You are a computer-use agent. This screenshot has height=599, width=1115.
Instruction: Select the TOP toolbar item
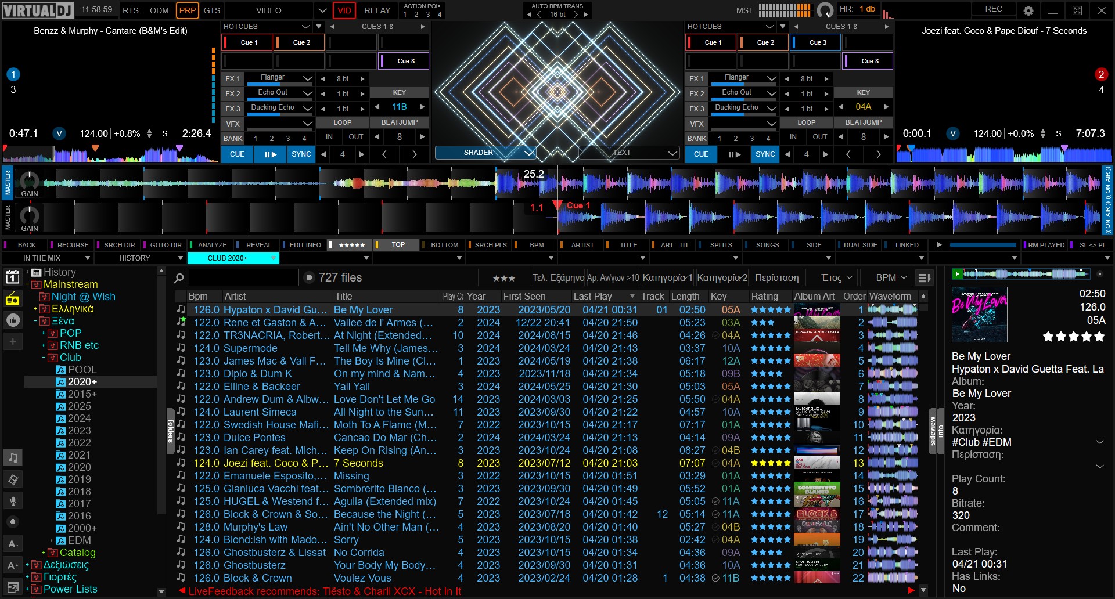tap(397, 245)
